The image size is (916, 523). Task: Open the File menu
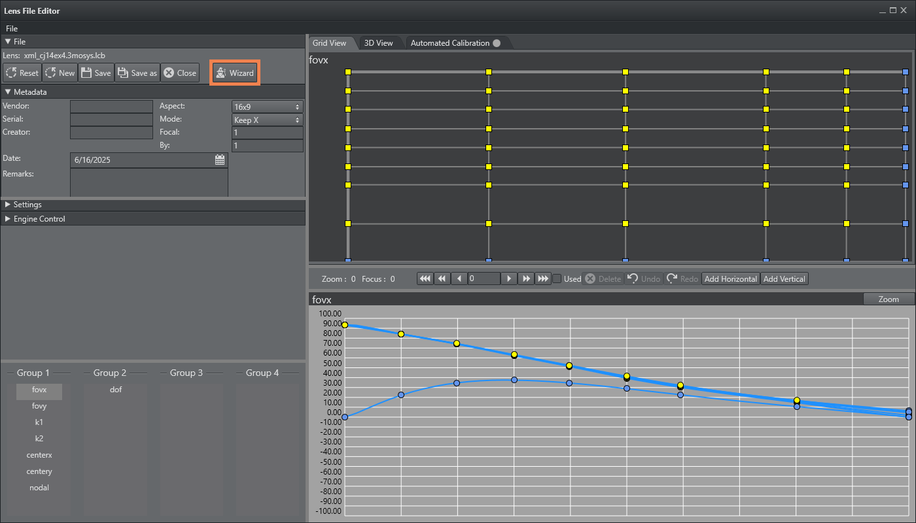point(12,29)
